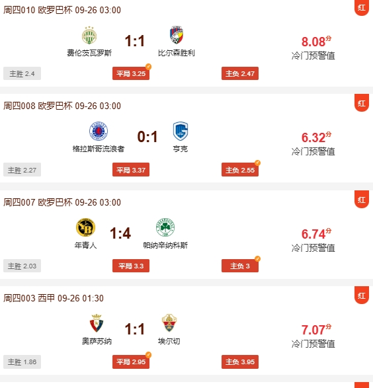Click red 红 badge on 周四010 match

pyautogui.click(x=362, y=8)
